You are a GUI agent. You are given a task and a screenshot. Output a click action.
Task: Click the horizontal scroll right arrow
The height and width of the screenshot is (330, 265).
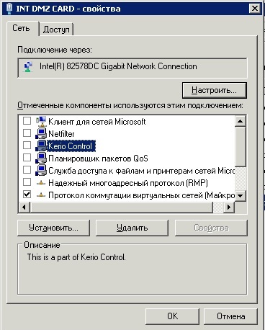pos(229,207)
